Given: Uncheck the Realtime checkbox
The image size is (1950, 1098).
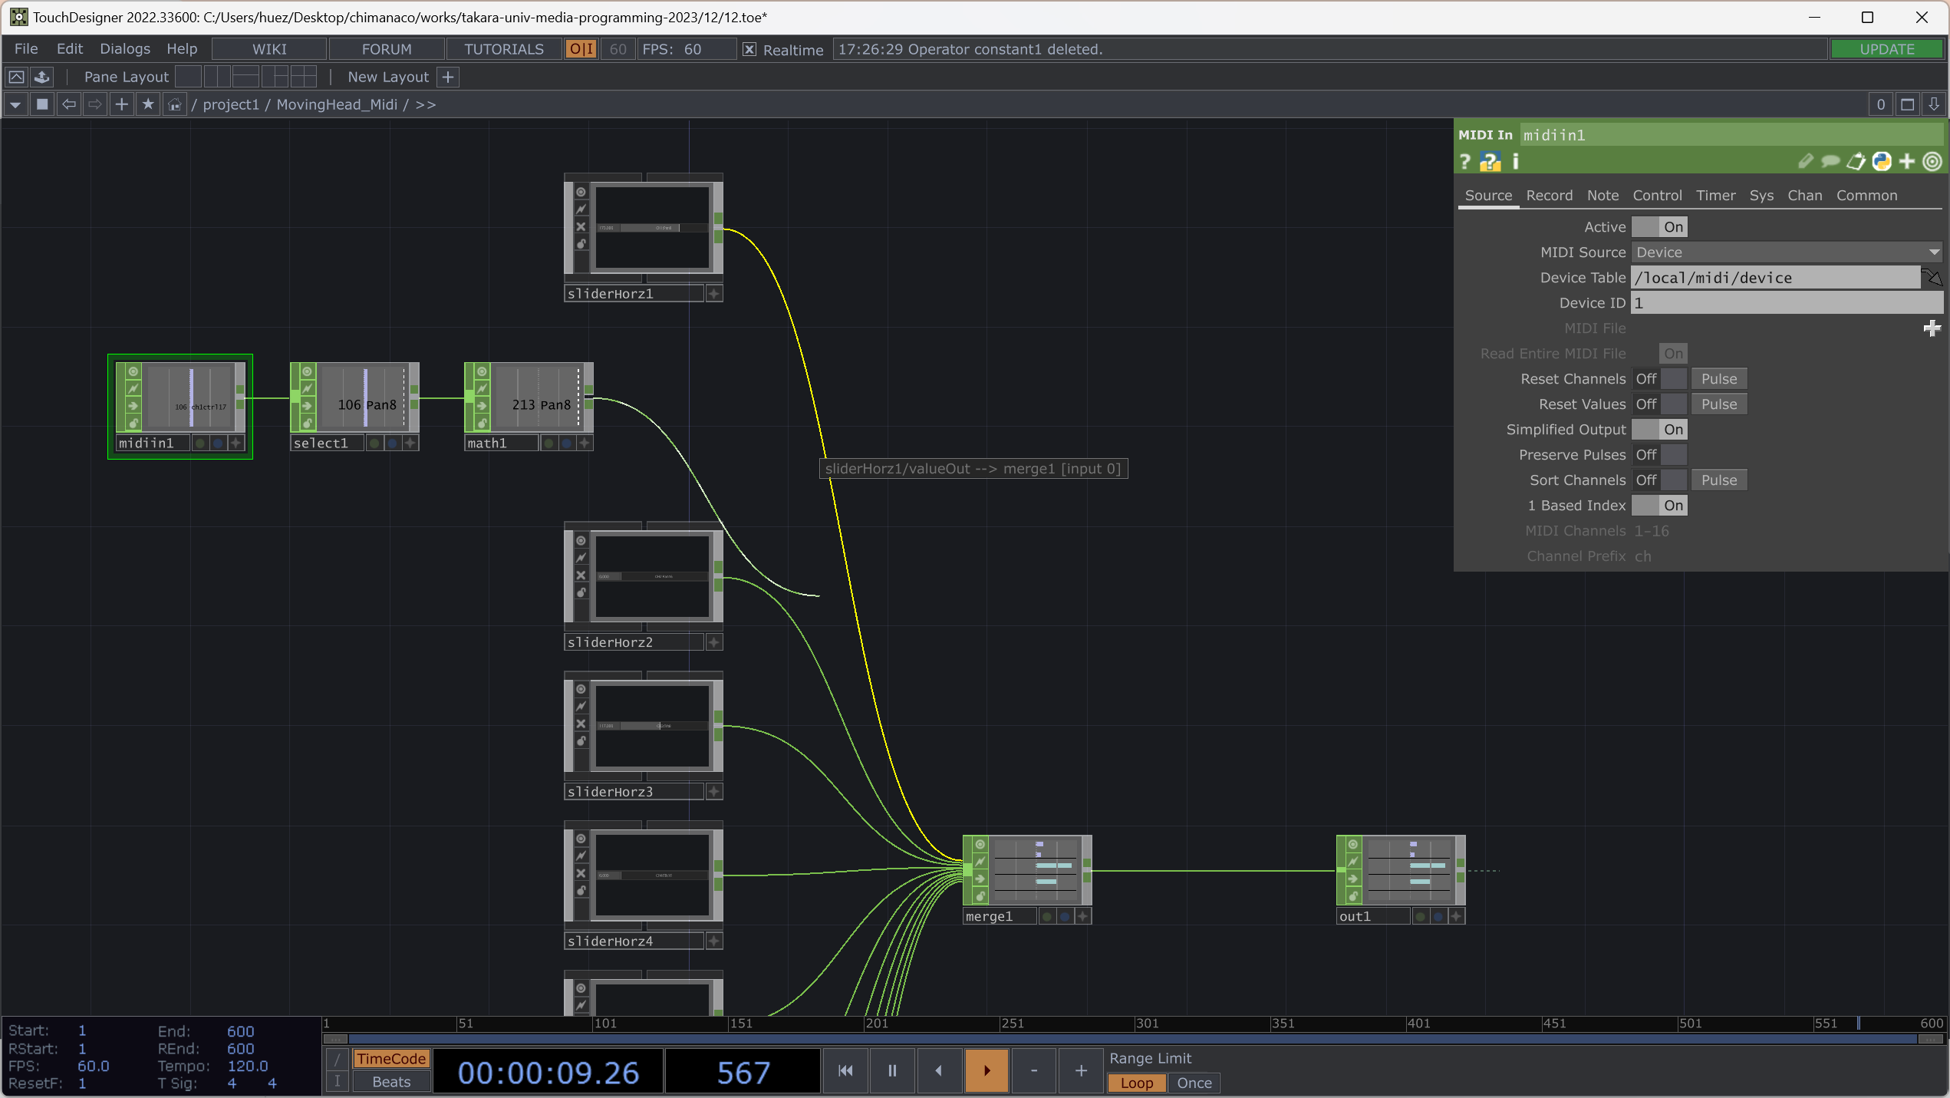Looking at the screenshot, I should 749,50.
